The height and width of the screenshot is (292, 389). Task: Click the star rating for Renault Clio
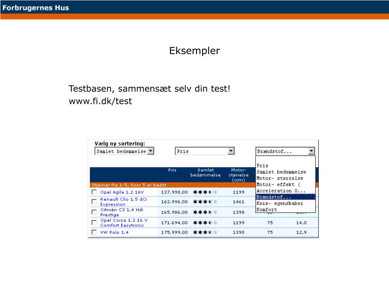205,202
